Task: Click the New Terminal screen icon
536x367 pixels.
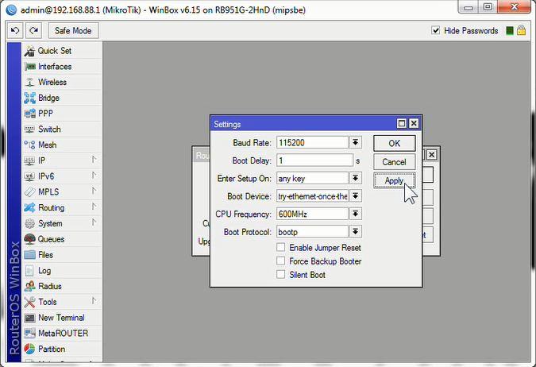Action: 29,318
